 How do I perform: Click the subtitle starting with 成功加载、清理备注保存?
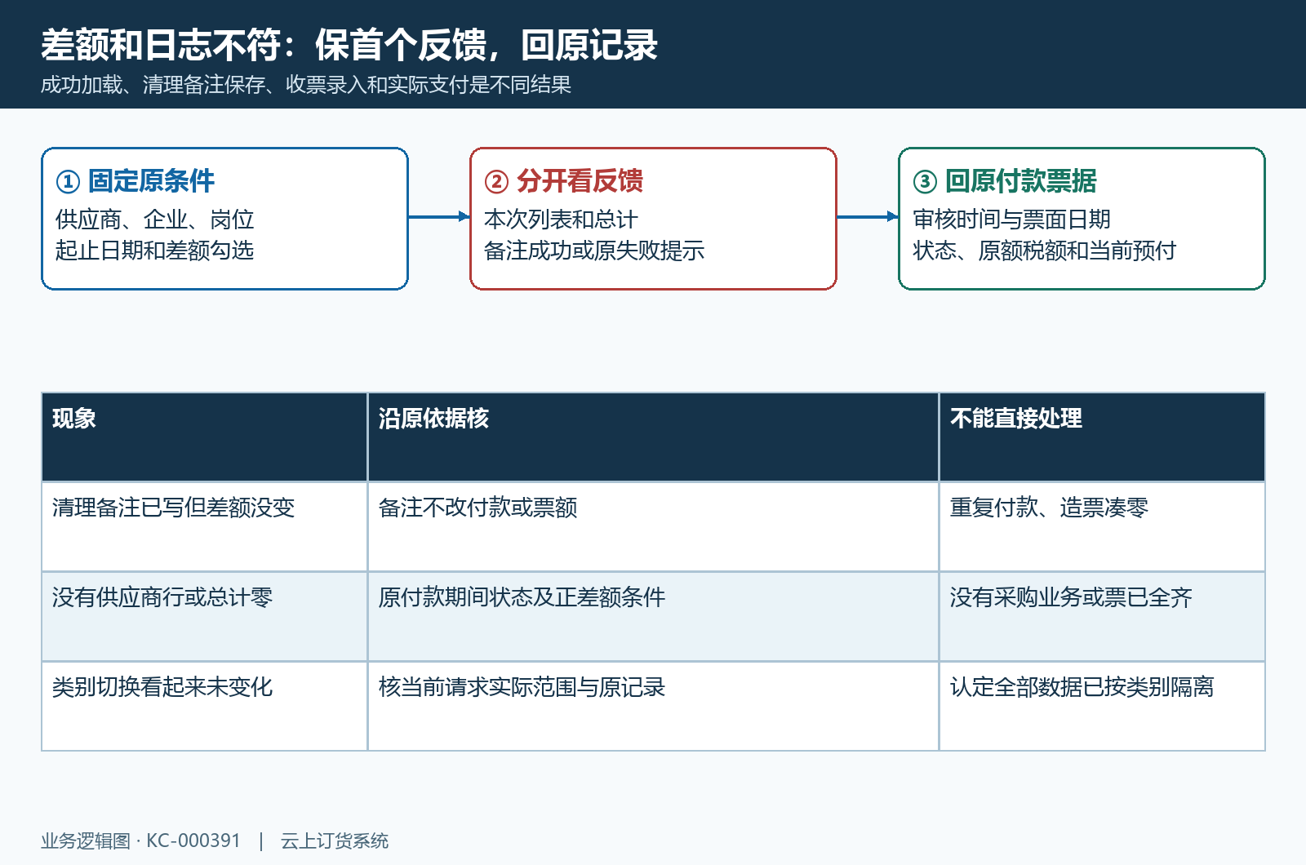(x=306, y=85)
